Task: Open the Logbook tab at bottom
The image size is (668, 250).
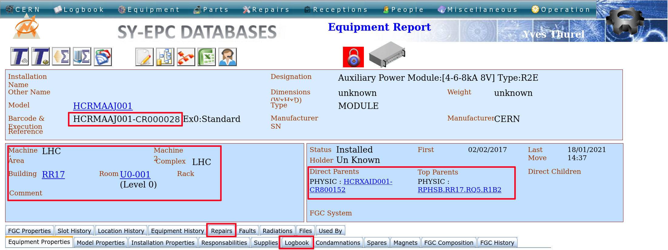Action: click(x=297, y=242)
